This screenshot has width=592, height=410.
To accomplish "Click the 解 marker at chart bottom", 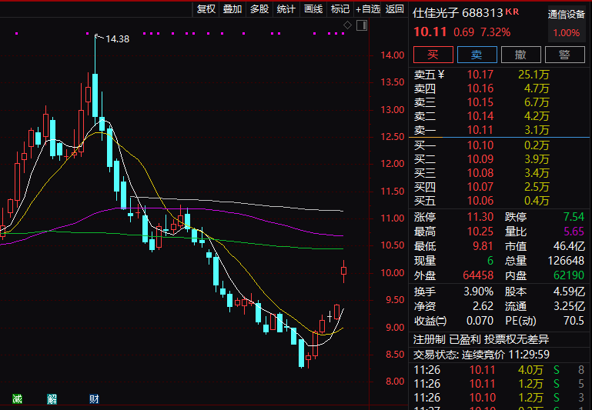I will (52, 398).
